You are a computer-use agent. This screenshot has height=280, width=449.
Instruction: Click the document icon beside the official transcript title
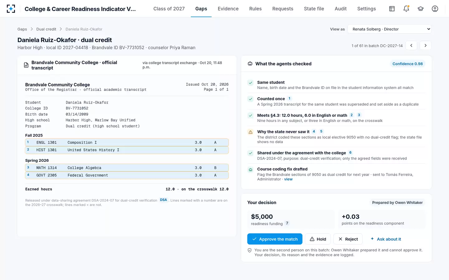pyautogui.click(x=26, y=65)
